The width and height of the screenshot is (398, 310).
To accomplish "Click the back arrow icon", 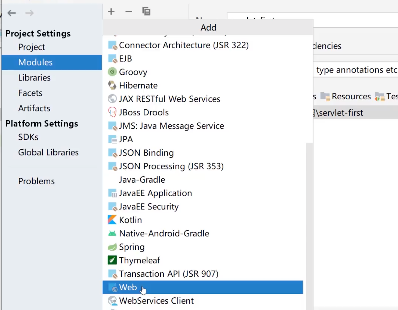I will click(12, 13).
